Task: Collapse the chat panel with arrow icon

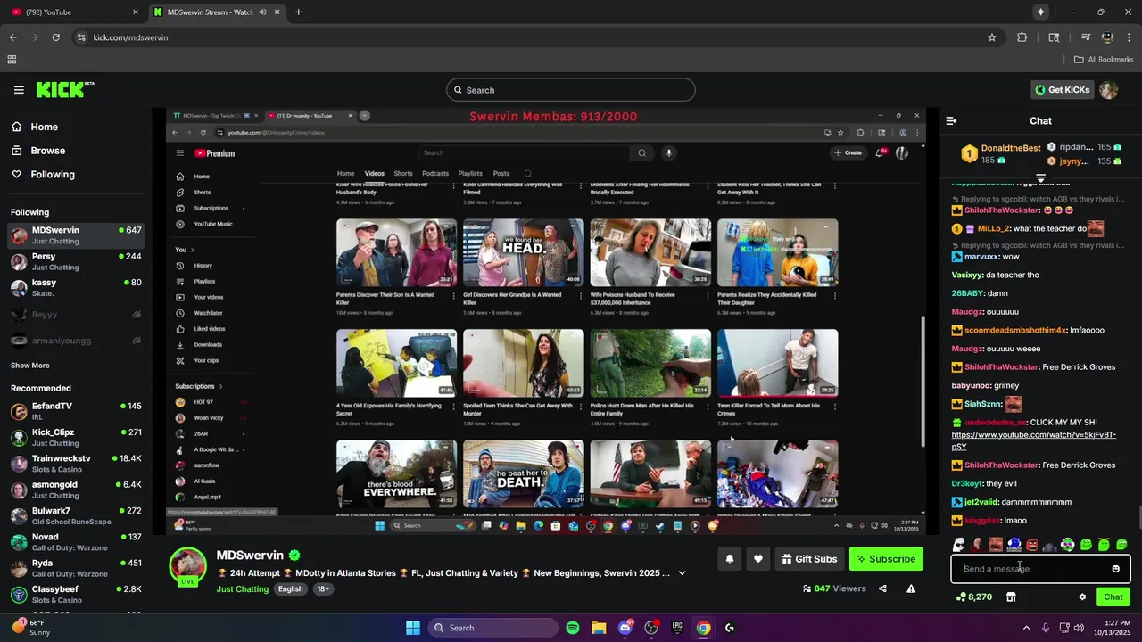Action: tap(951, 120)
